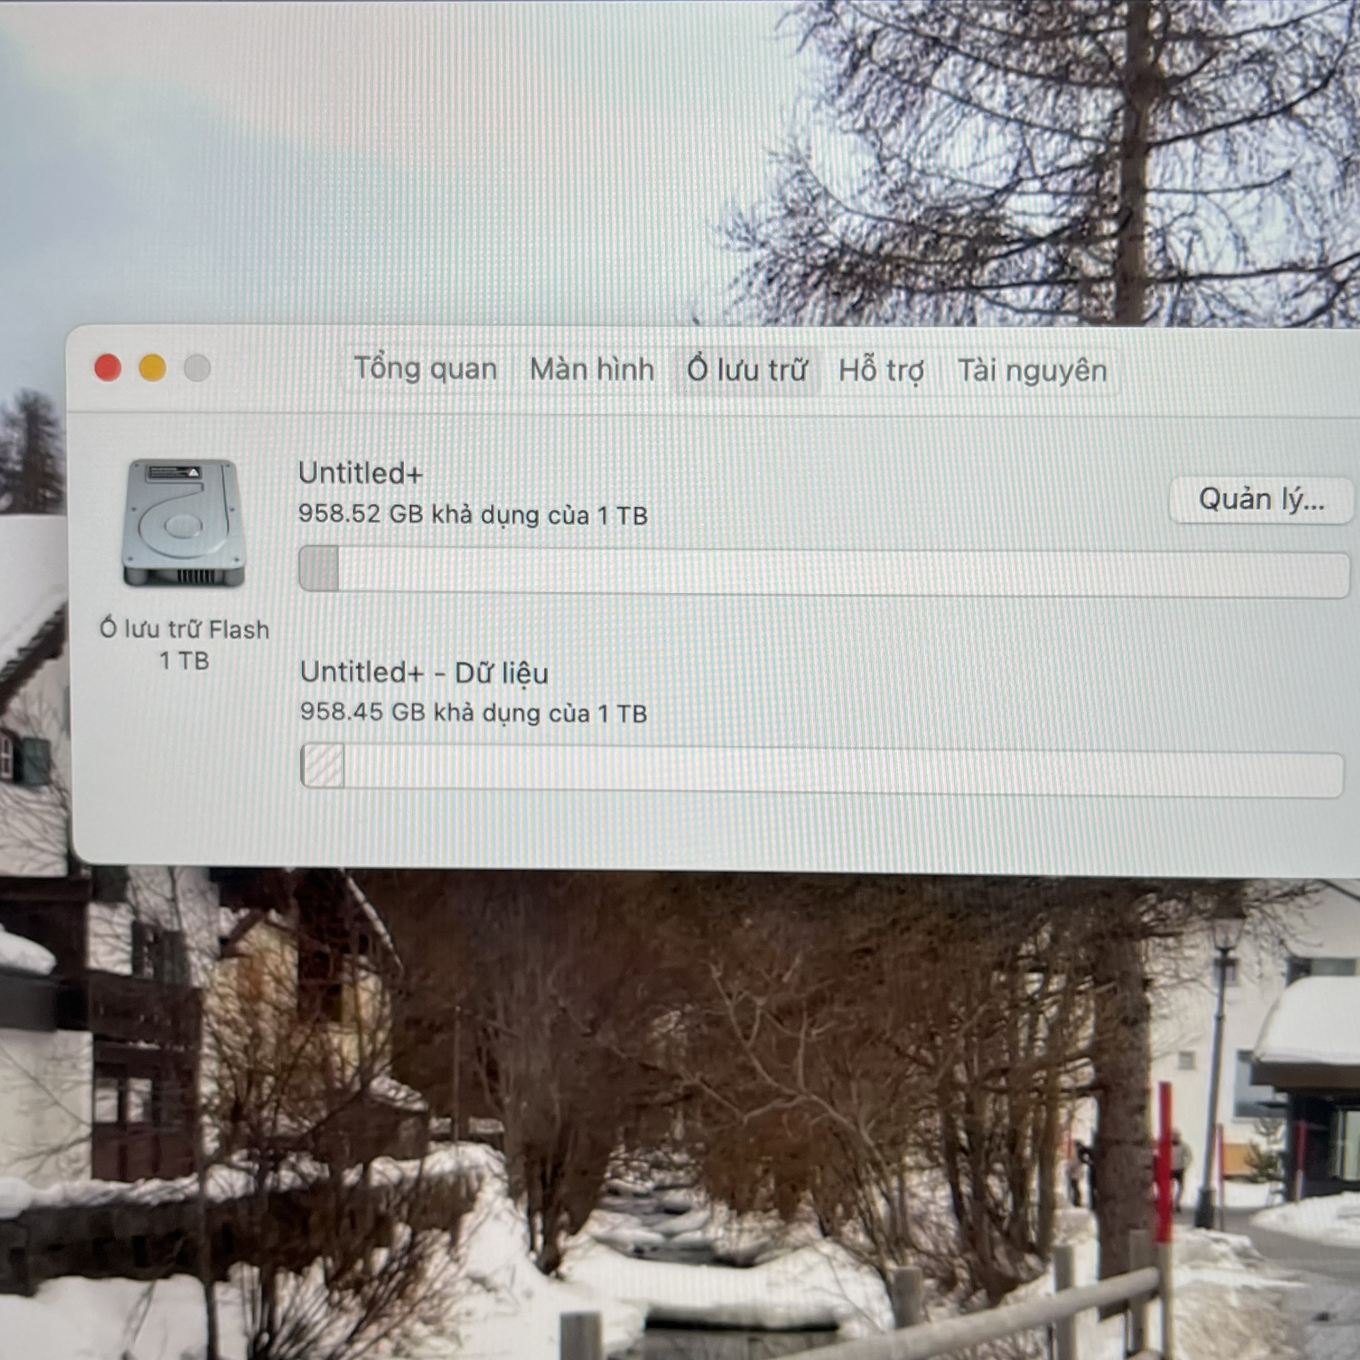Open the Tổng quan tab
Image resolution: width=1360 pixels, height=1360 pixels.
[425, 370]
